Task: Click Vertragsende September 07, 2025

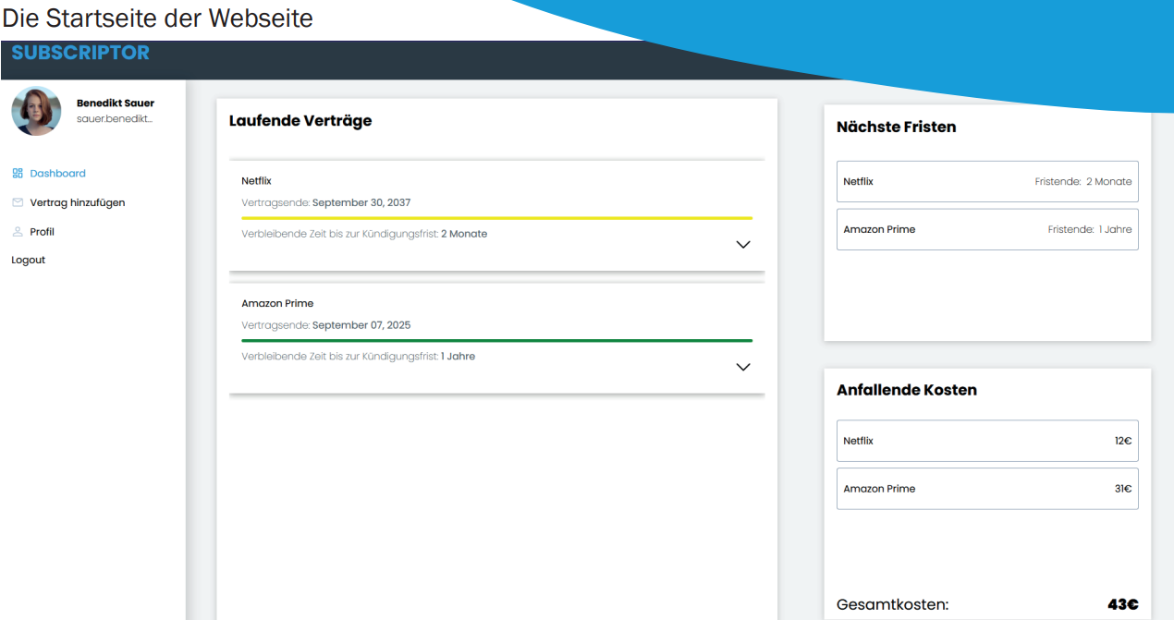Action: pos(326,325)
